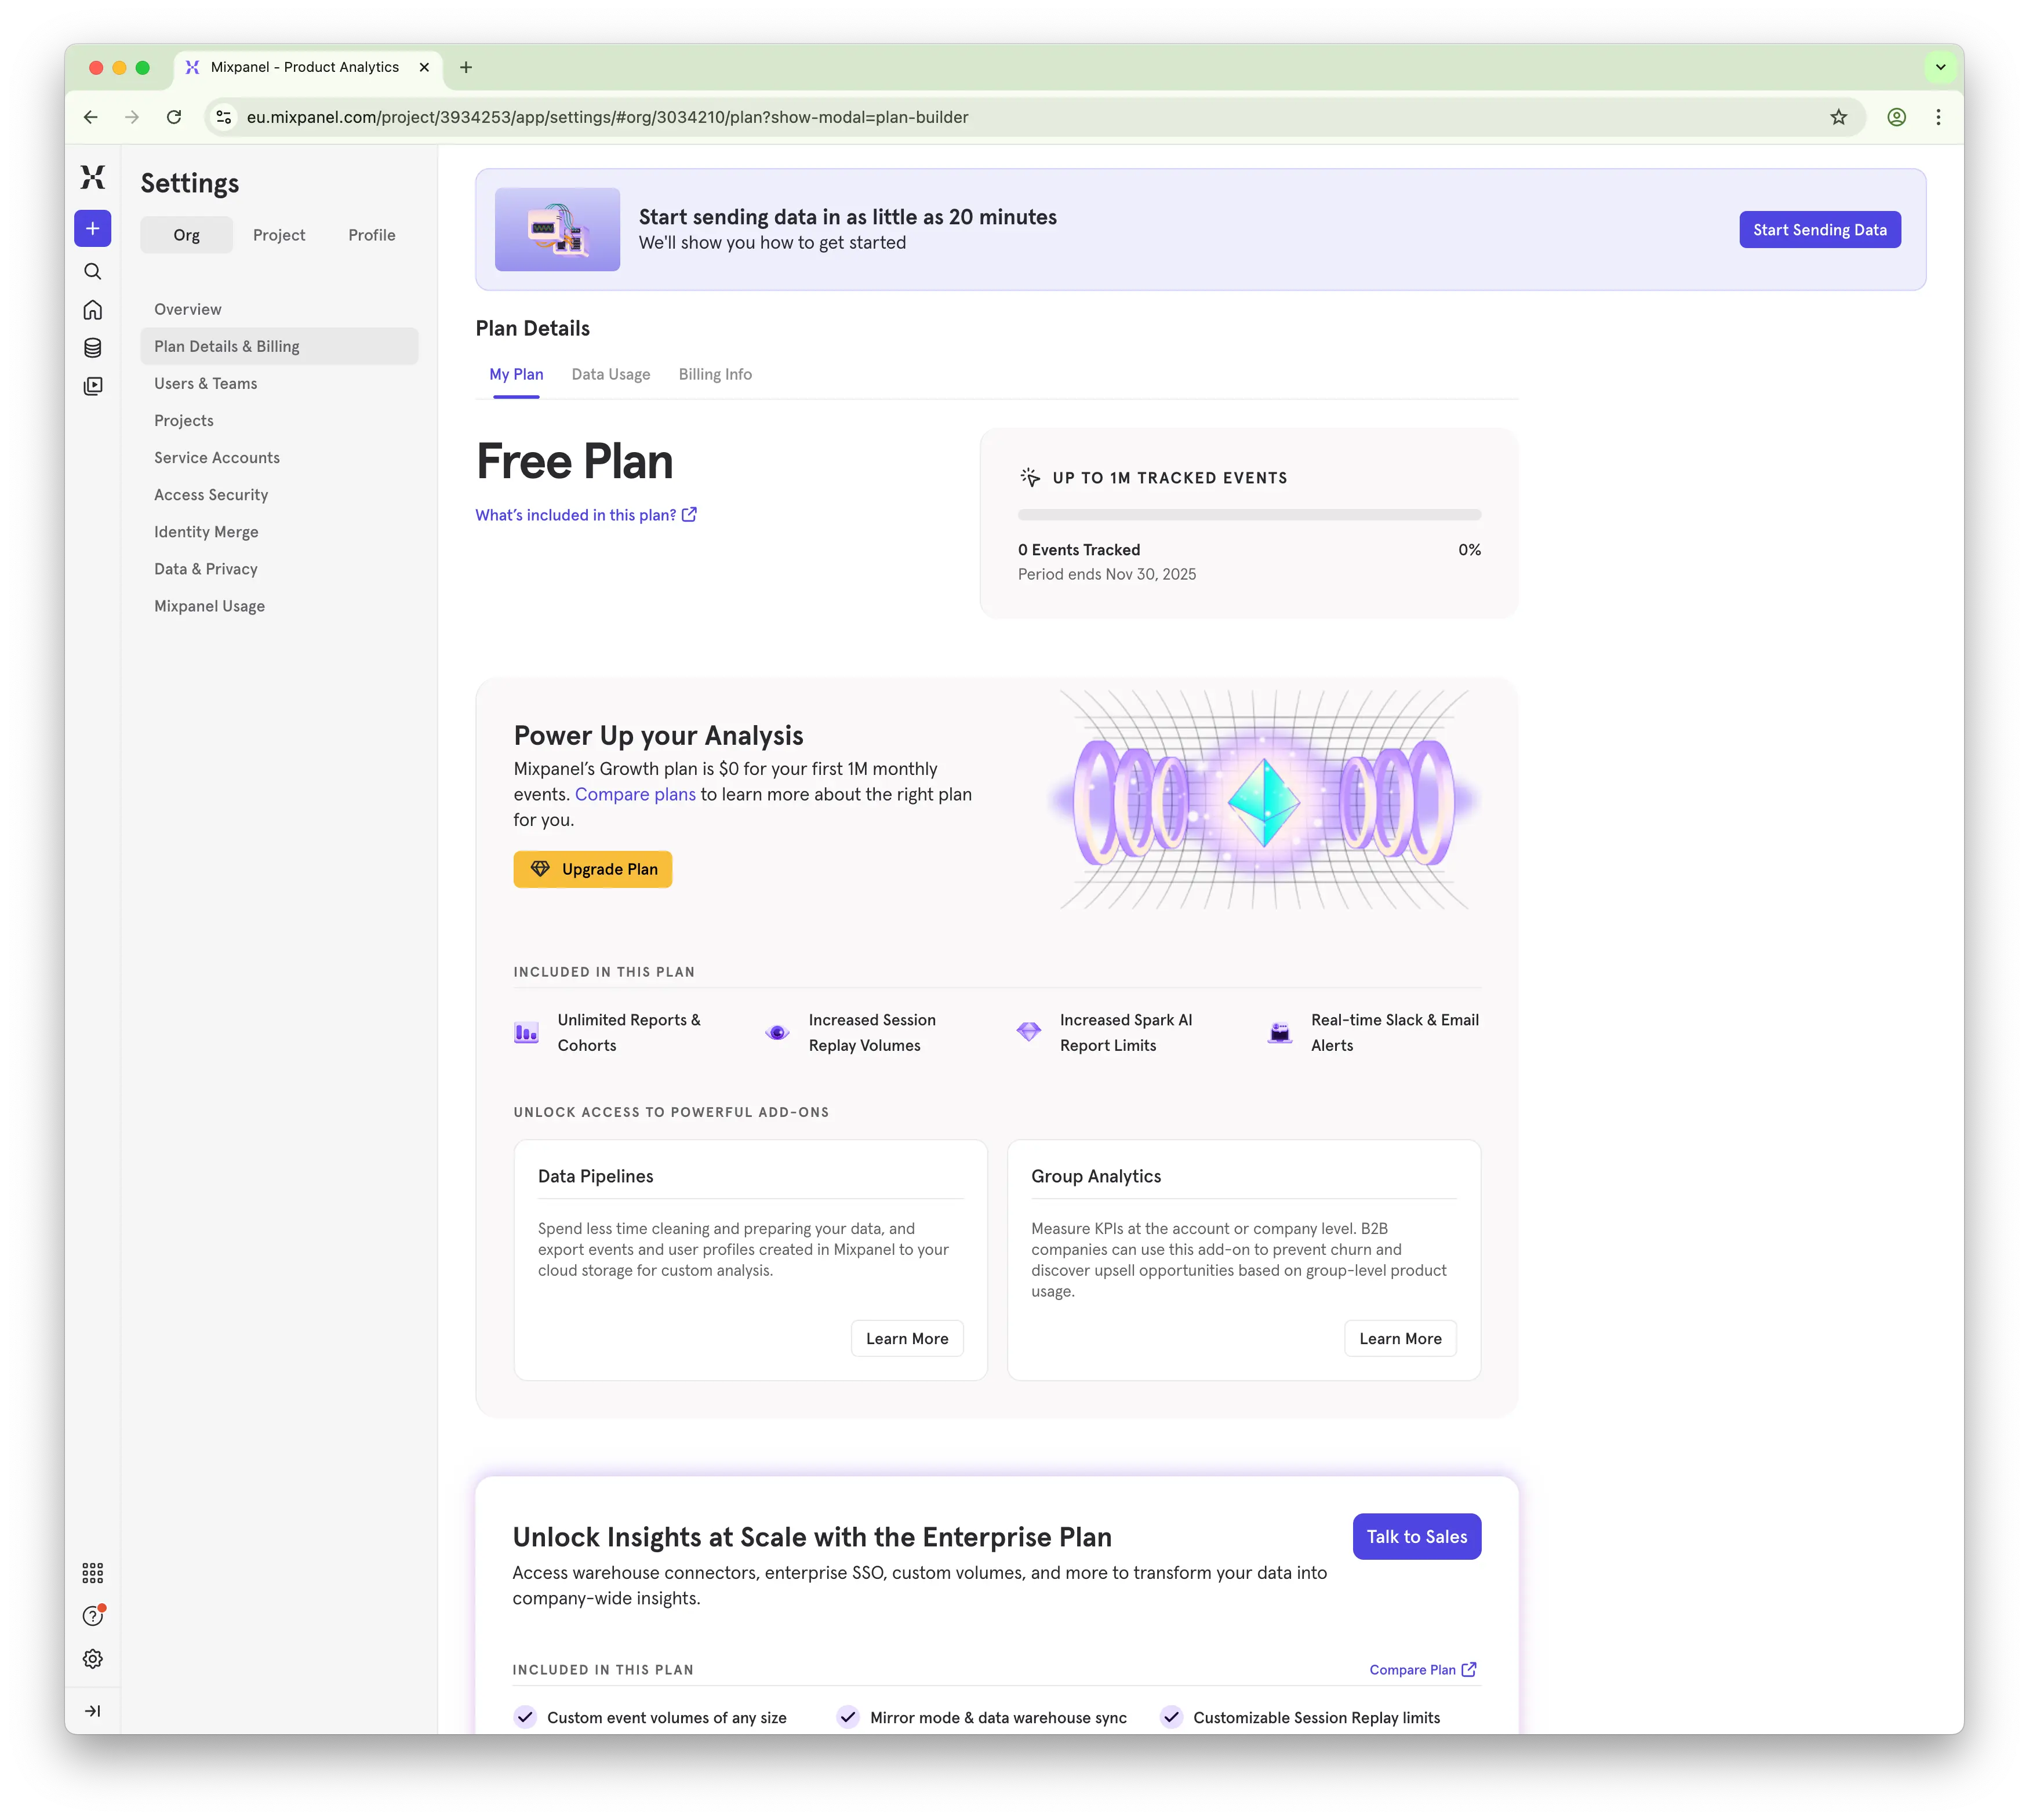
Task: Click the Customizable Session Replay limits checkmark
Action: [x=1171, y=1717]
